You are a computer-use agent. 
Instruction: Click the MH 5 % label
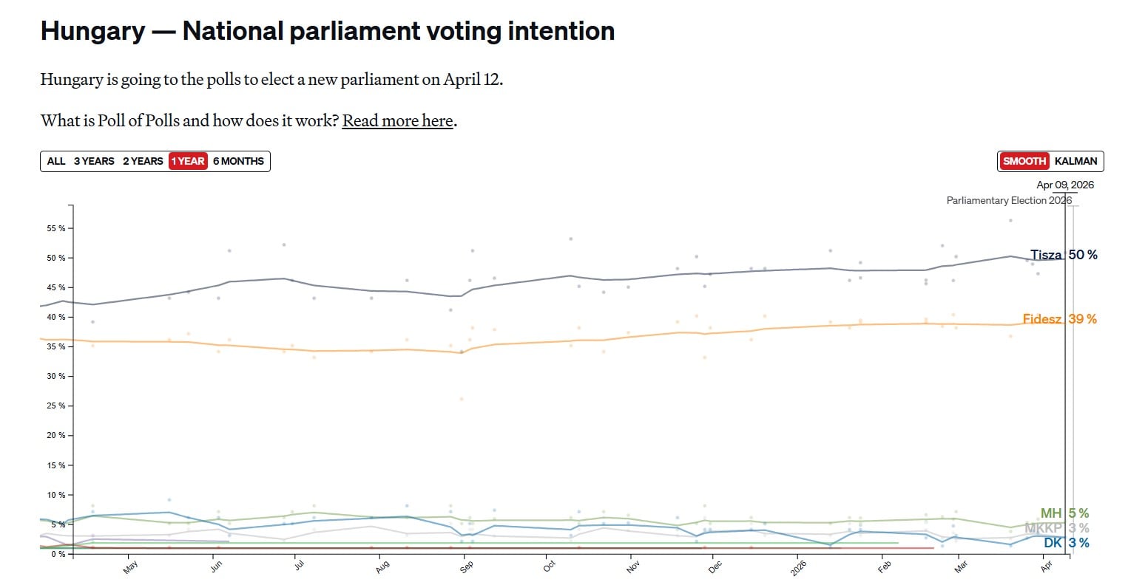(1064, 513)
